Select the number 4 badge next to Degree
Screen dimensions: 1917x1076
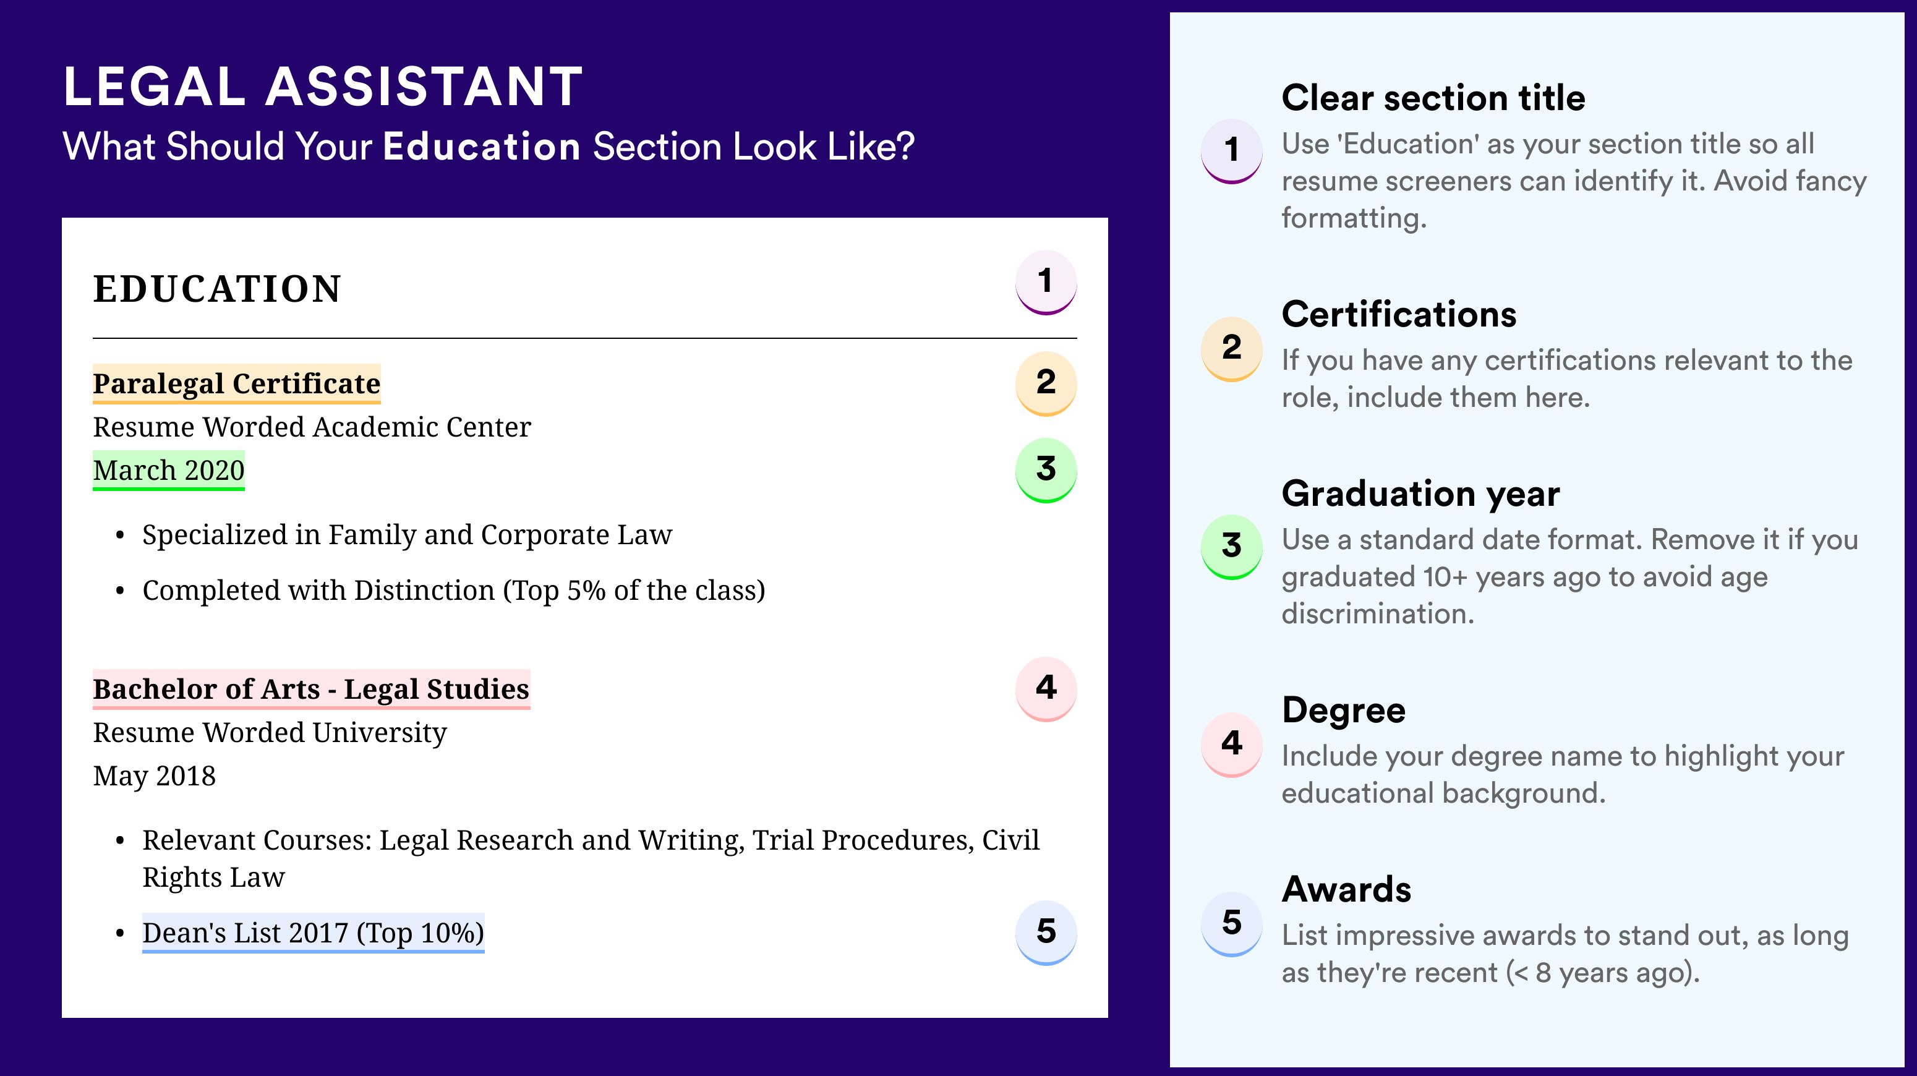(1232, 744)
